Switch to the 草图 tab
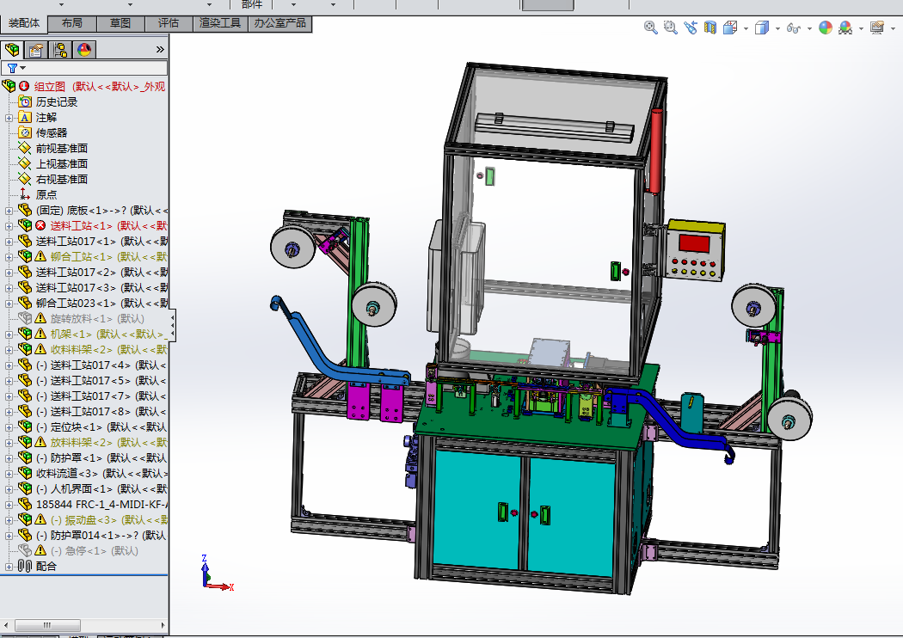903x638 pixels. click(x=120, y=23)
